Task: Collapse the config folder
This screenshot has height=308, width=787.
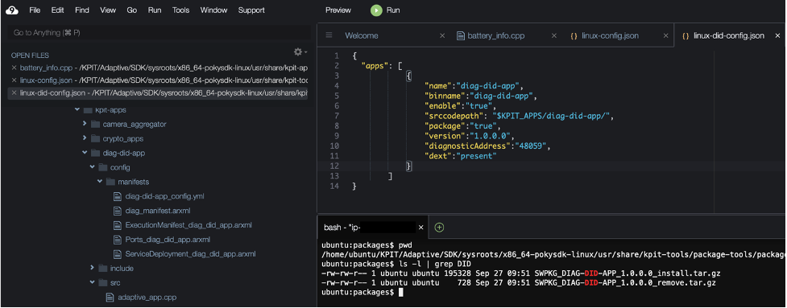Action: pos(93,167)
